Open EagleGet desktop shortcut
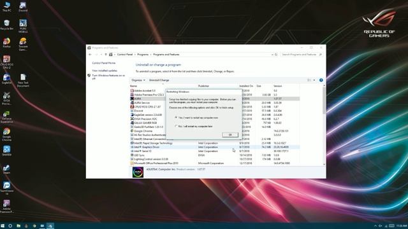This screenshot has width=408, height=229. click(x=7, y=79)
